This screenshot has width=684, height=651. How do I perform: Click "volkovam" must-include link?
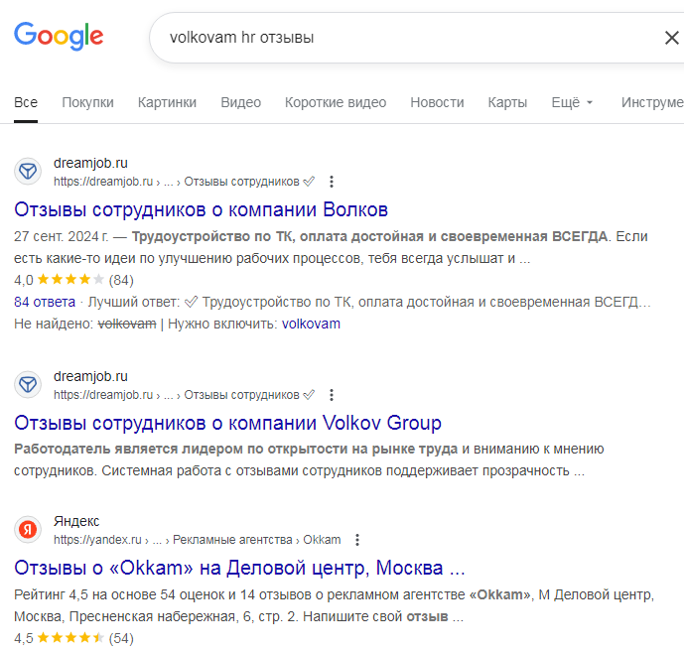[311, 324]
